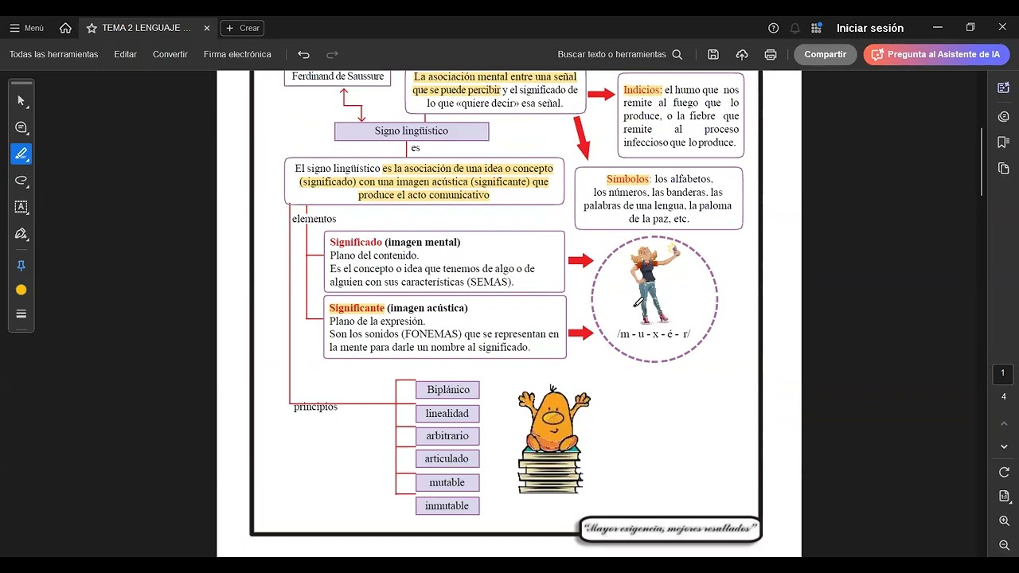Undo the last action
Image resolution: width=1019 pixels, height=573 pixels.
click(x=303, y=54)
